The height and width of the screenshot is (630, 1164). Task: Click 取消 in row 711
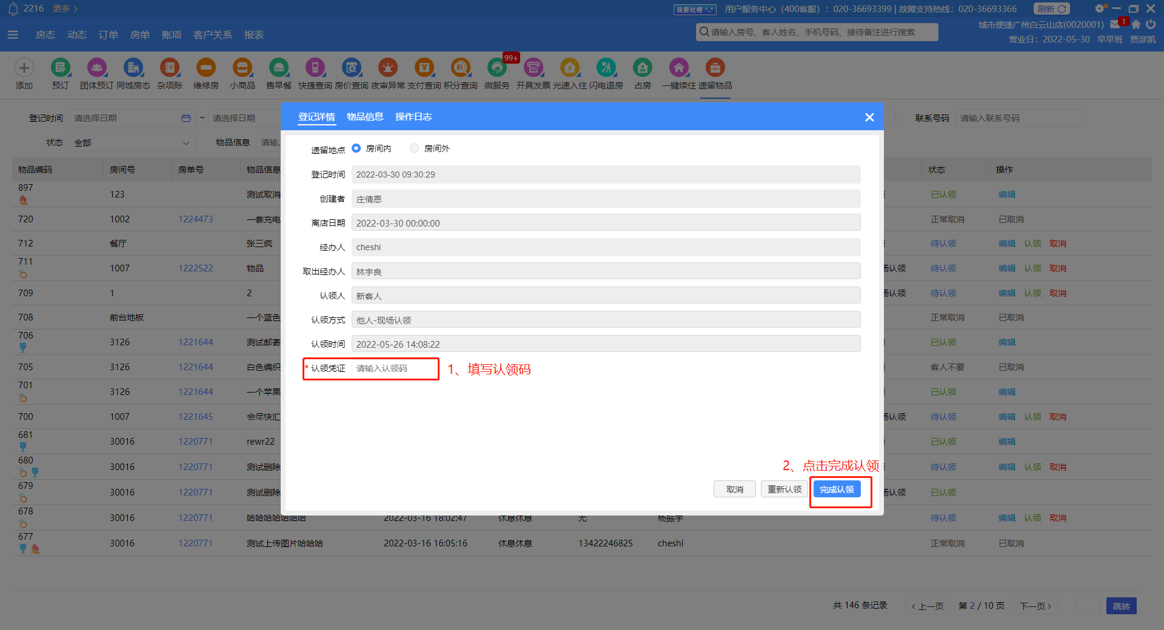[x=1058, y=268]
